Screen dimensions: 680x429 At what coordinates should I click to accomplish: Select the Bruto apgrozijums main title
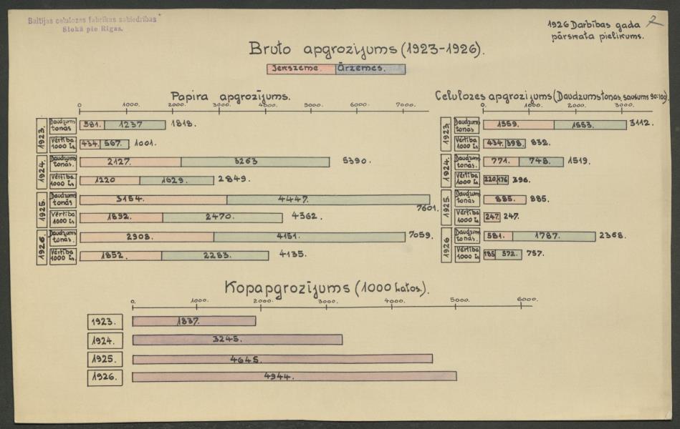(x=366, y=49)
